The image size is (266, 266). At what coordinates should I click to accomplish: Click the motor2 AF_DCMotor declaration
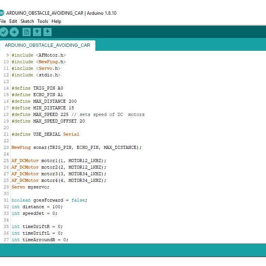pyautogui.click(x=59, y=168)
